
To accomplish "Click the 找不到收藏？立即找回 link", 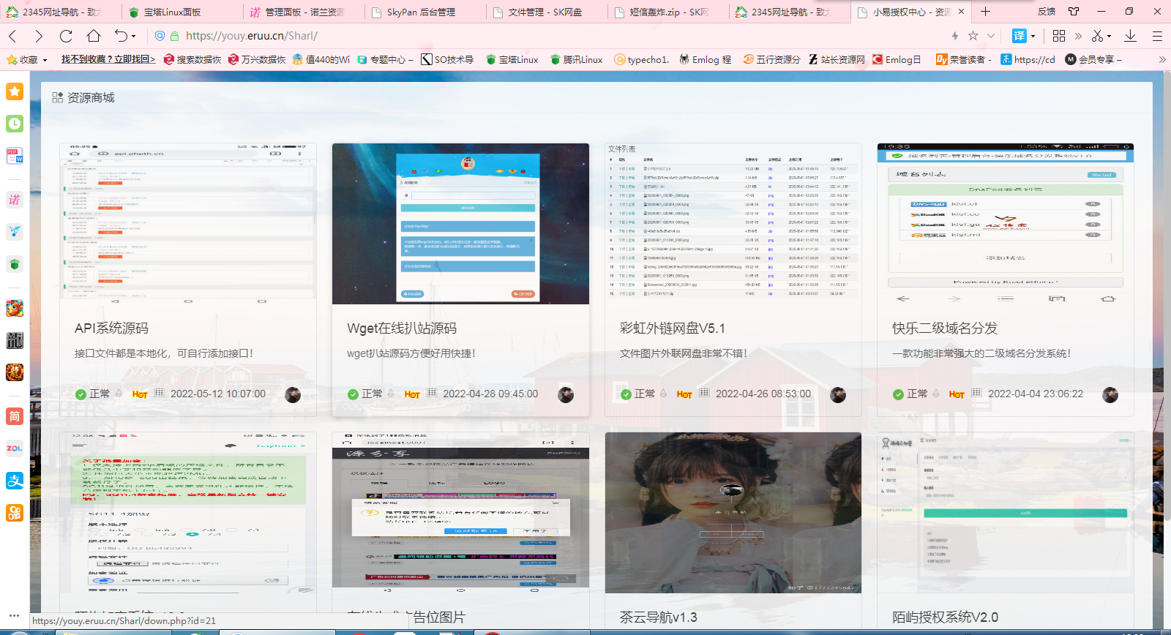I will (108, 59).
